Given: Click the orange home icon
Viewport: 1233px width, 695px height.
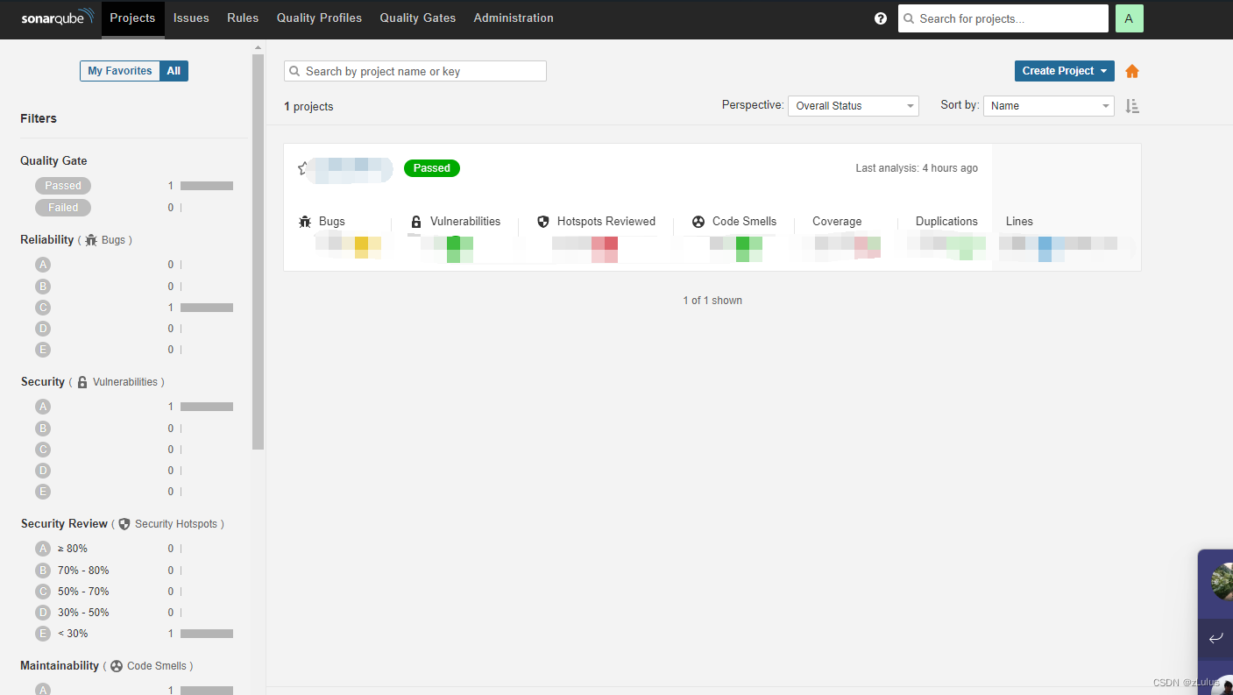Looking at the screenshot, I should (1132, 71).
